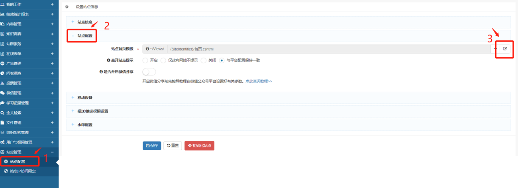Click the 绩效统计报表 chart icon
The width and height of the screenshot is (518, 188).
click(x=3, y=14)
